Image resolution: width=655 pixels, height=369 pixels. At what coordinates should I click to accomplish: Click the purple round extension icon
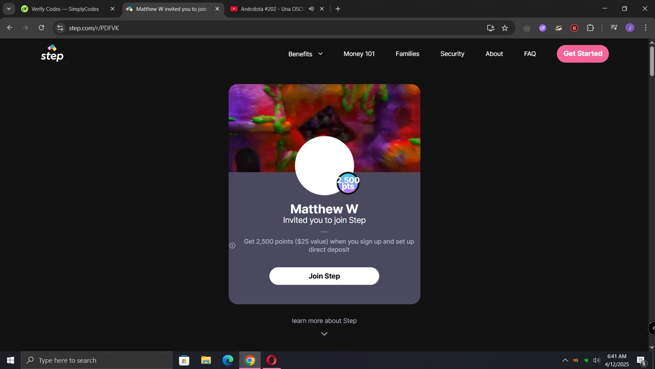pos(542,28)
